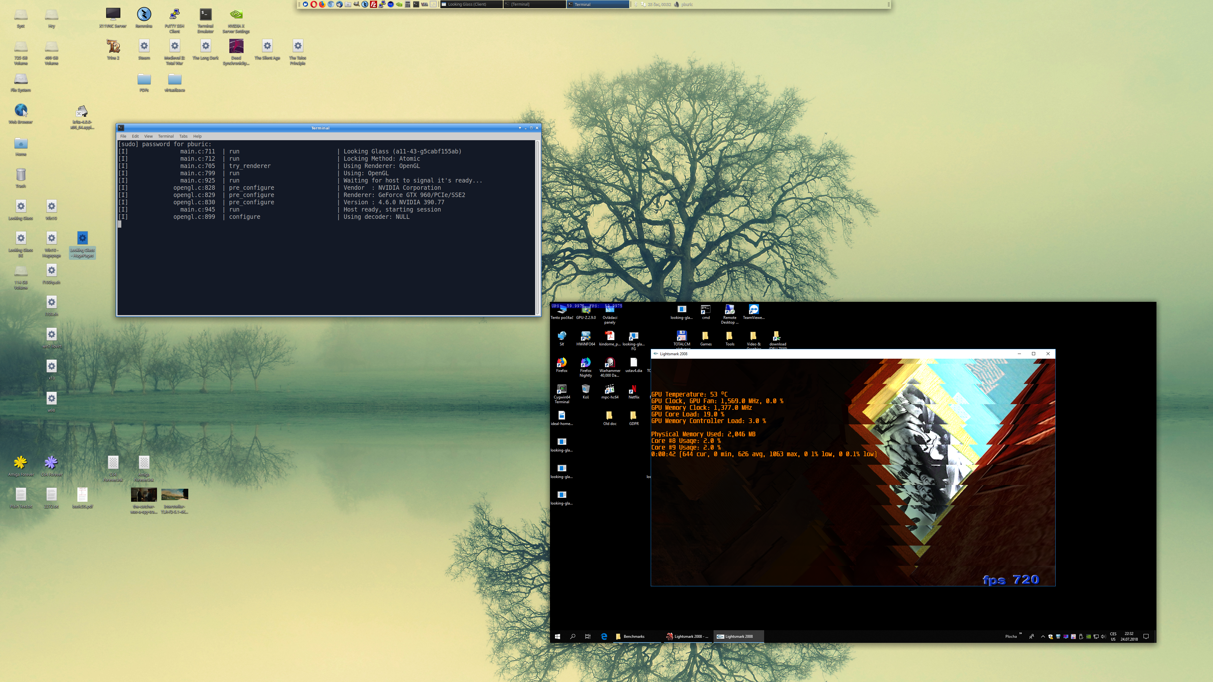
Task: Select The Long Dark desktop launcher
Action: (205, 50)
